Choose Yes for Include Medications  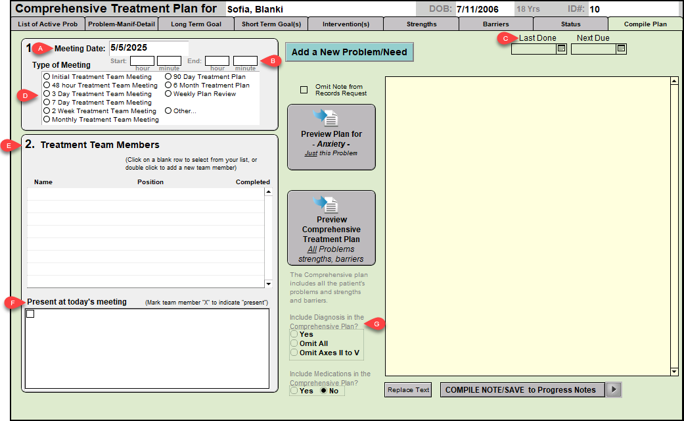[294, 391]
